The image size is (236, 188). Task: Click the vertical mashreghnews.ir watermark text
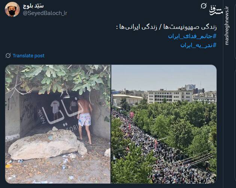[x=227, y=25]
